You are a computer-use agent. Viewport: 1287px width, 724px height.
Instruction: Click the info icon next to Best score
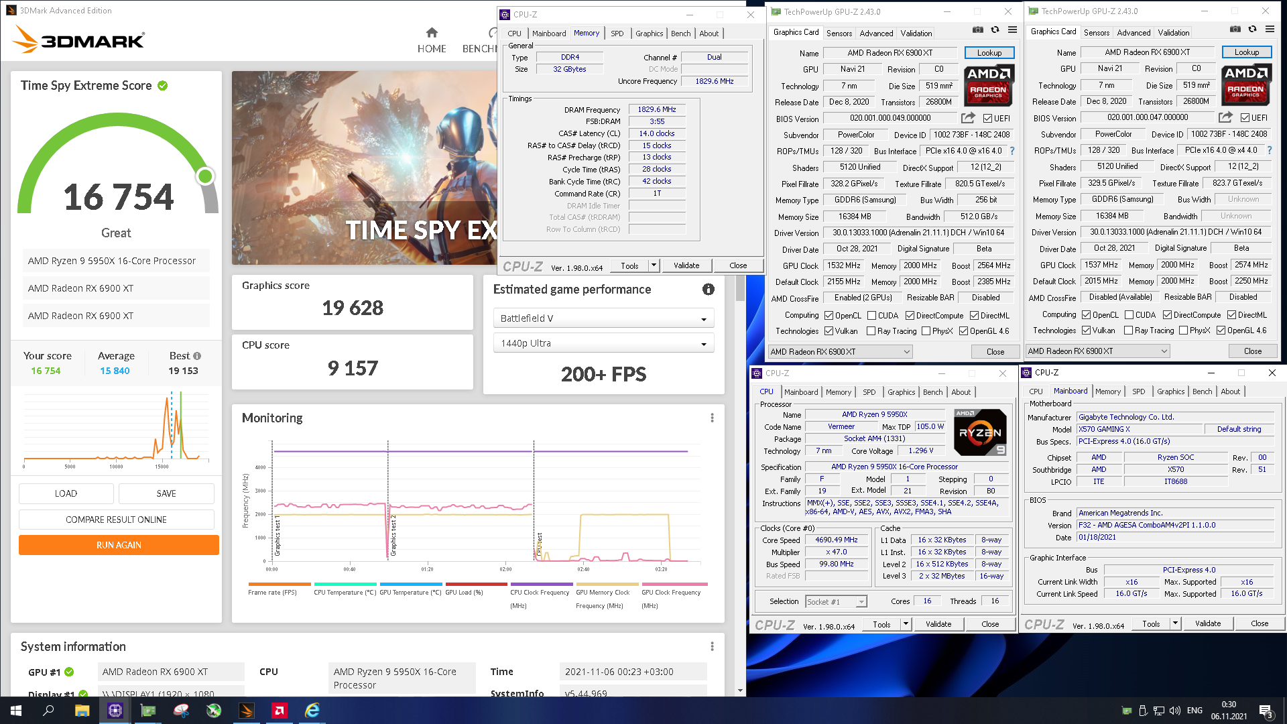(x=197, y=356)
